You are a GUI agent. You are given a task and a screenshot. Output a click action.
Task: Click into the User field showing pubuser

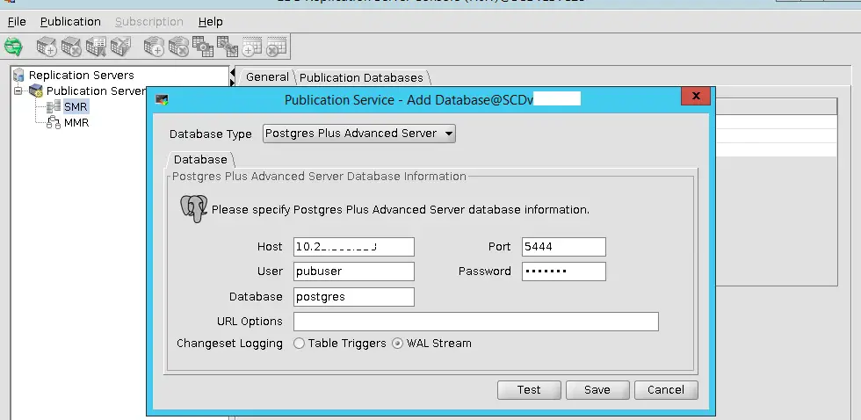point(353,272)
